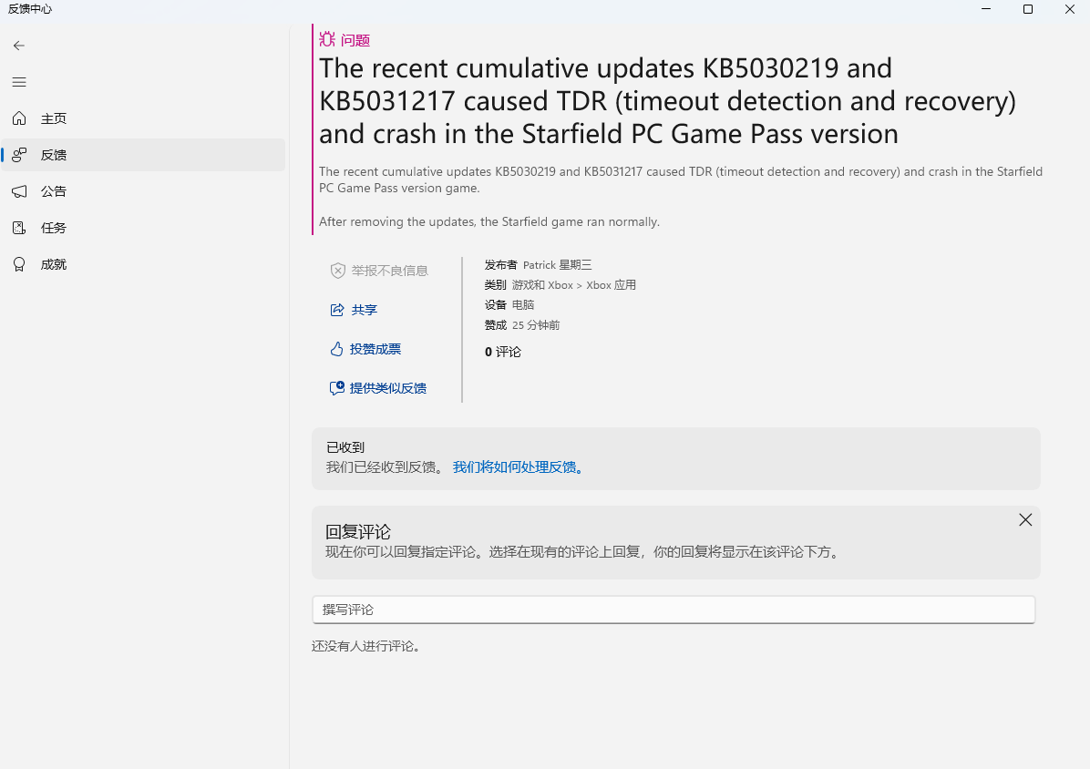Click the speech bubble similar-feedback icon
The height and width of the screenshot is (769, 1090).
(x=337, y=387)
